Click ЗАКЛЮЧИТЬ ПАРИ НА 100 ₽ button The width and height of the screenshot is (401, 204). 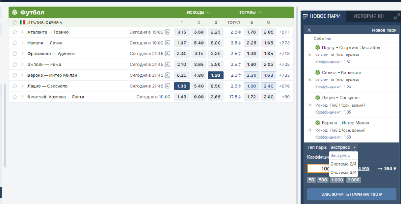(352, 194)
